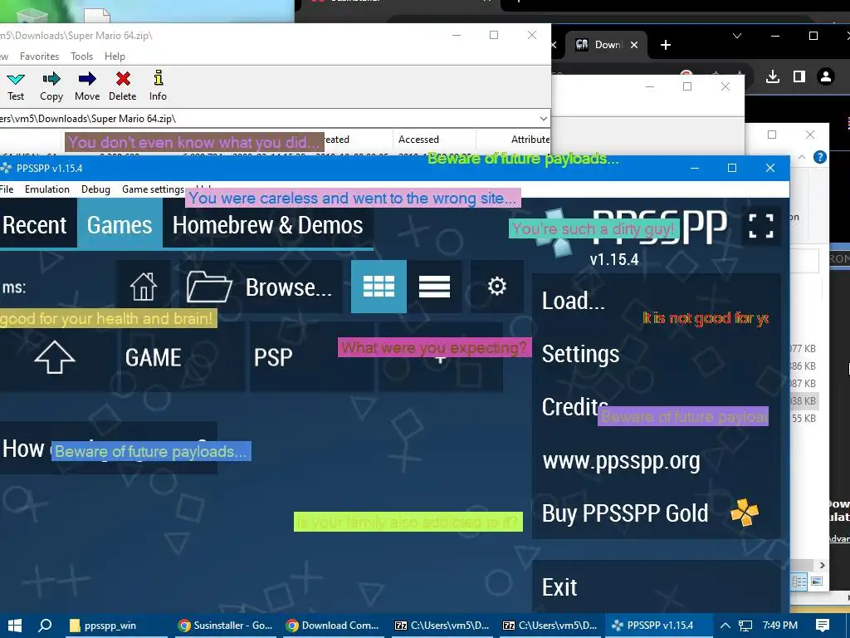This screenshot has height=638, width=850.
Task: Open PPSSPP game browser settings gear
Action: coord(496,287)
